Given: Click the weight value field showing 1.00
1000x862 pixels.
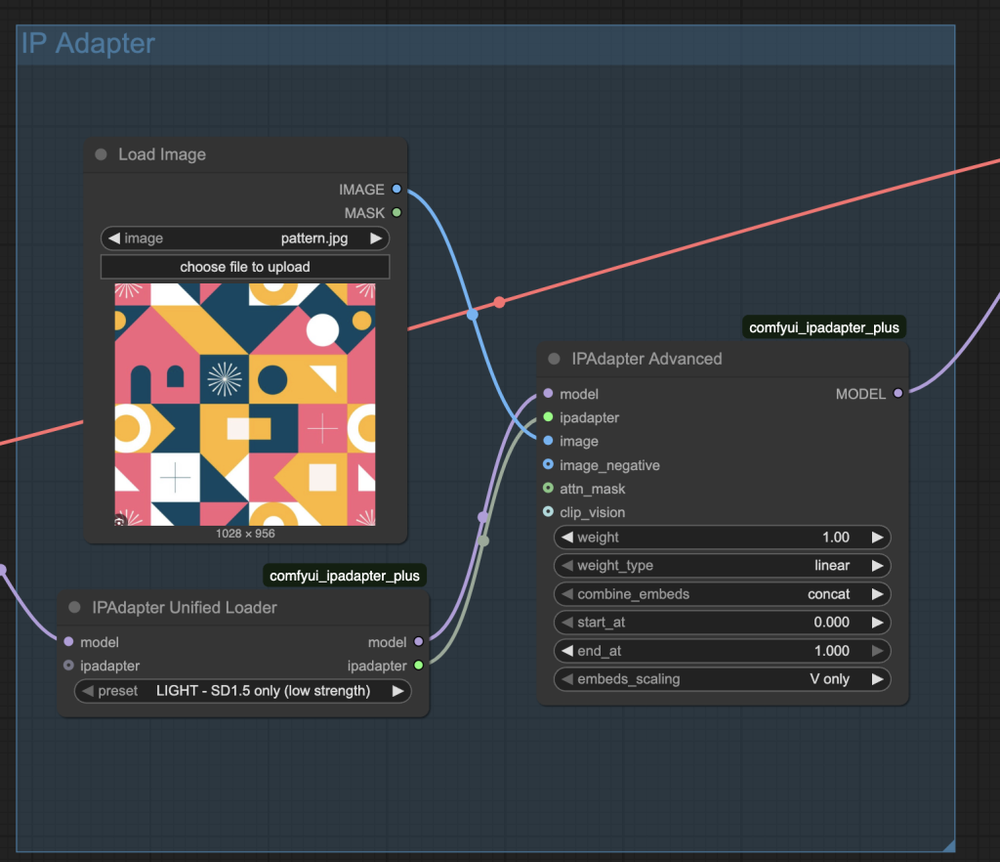Looking at the screenshot, I should click(x=722, y=538).
